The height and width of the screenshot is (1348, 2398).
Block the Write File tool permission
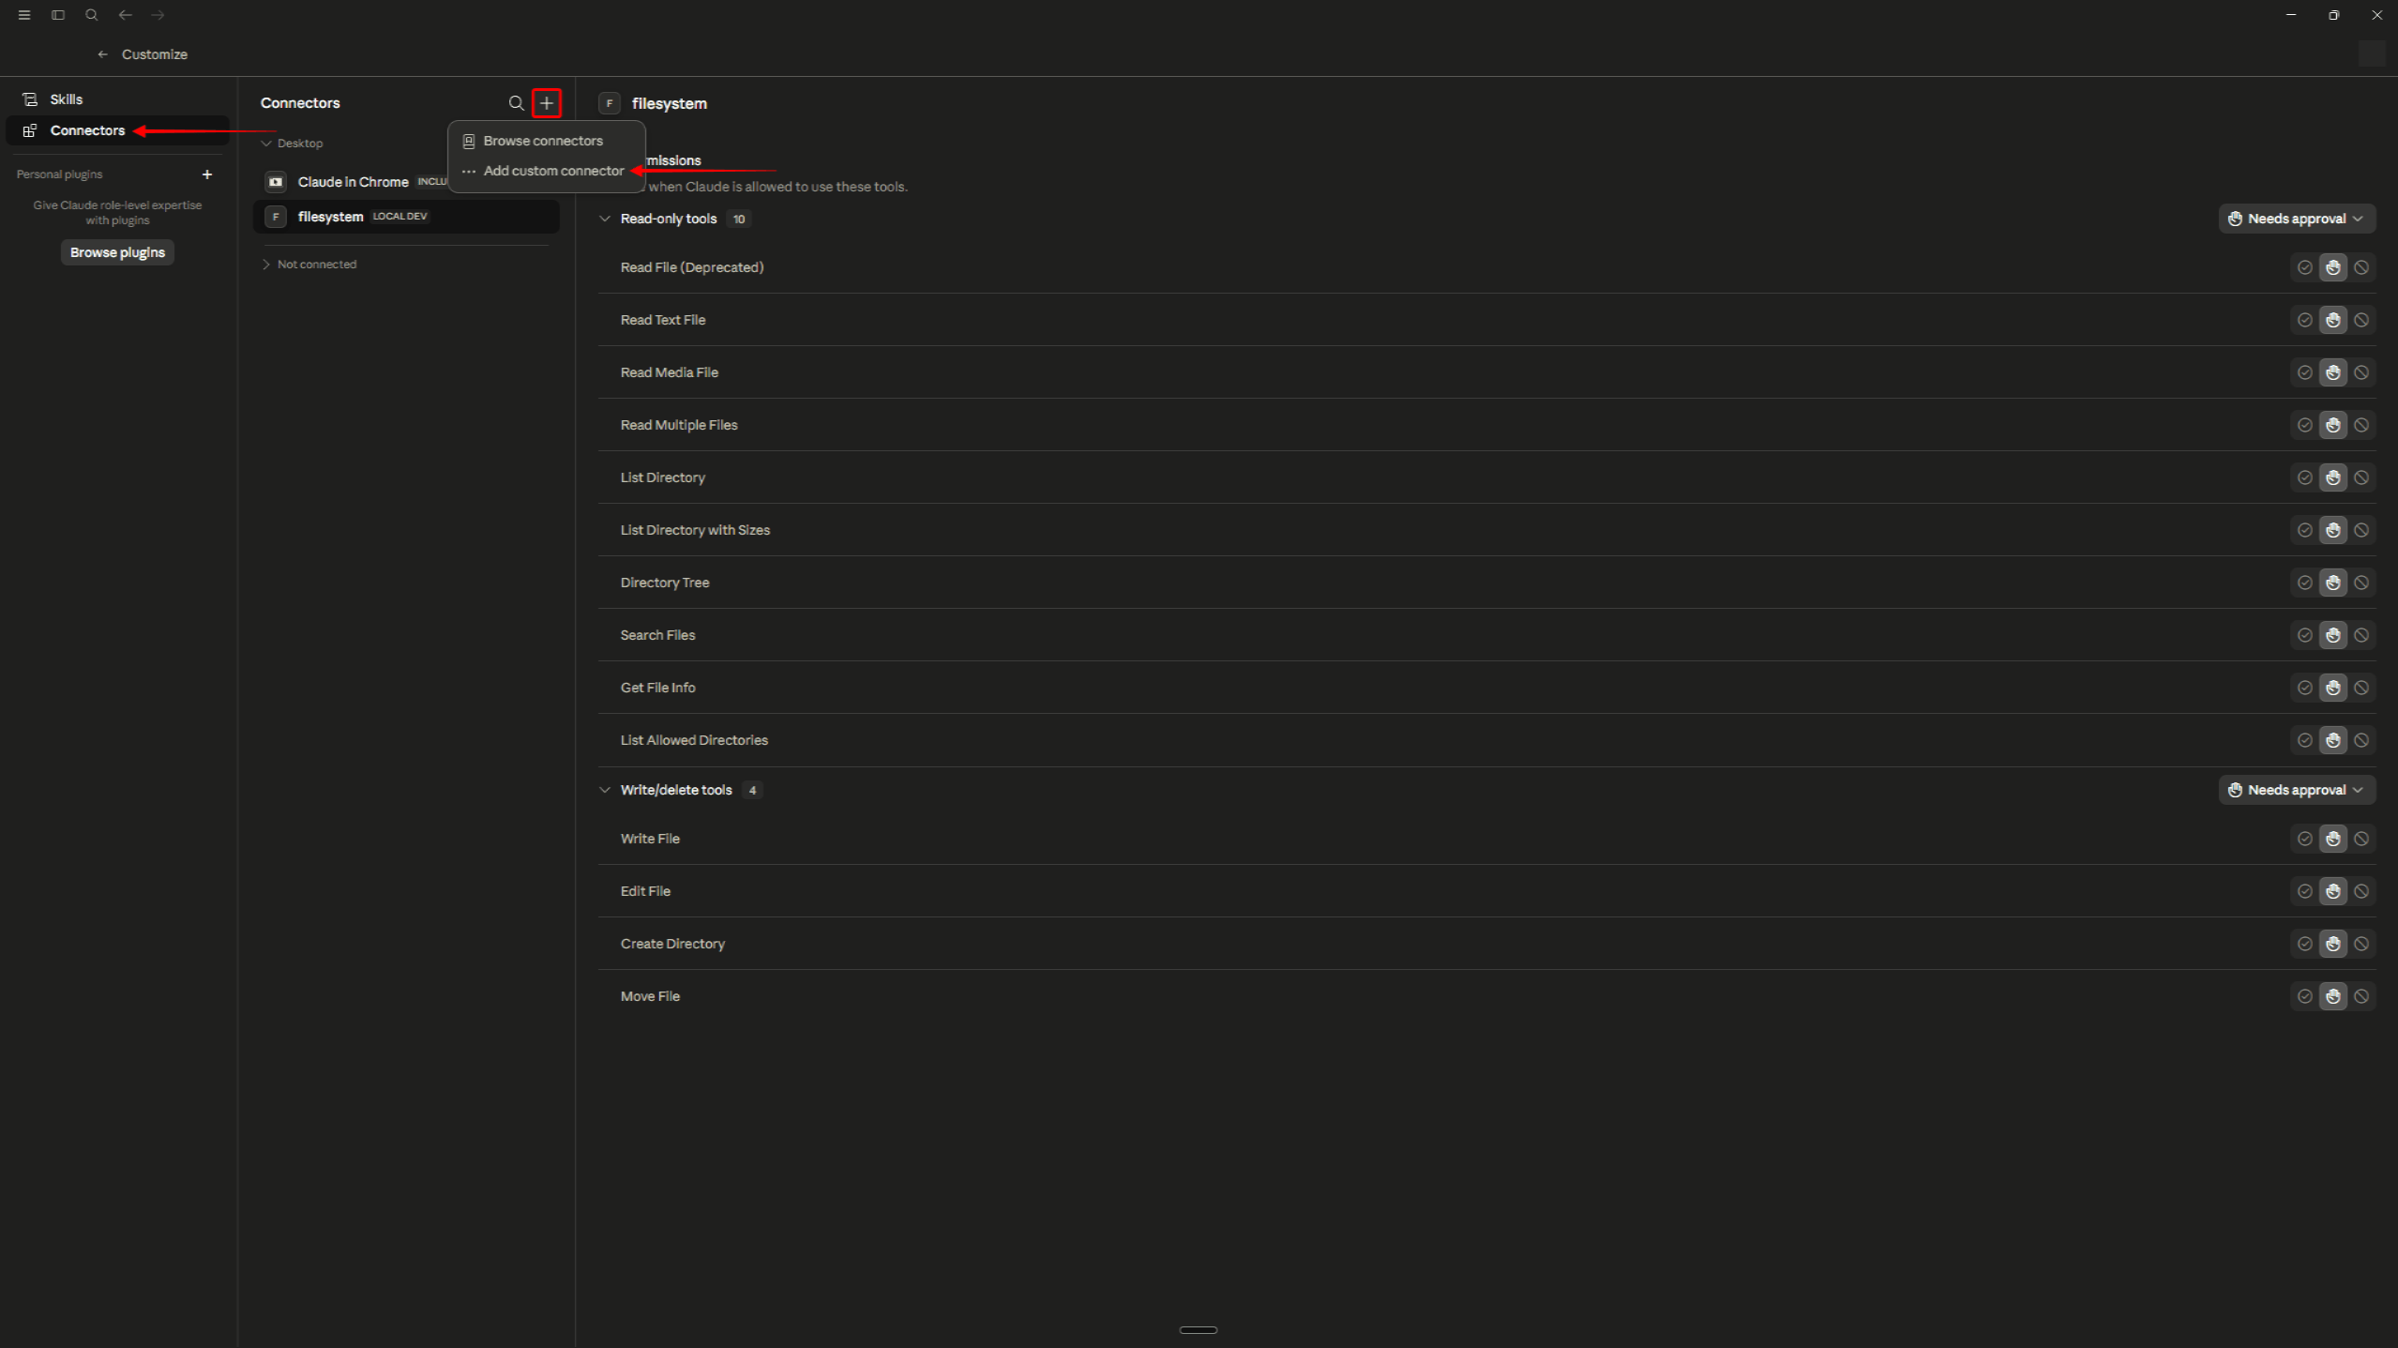[x=2361, y=839]
